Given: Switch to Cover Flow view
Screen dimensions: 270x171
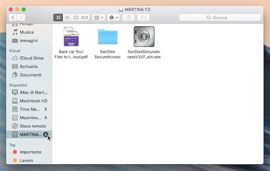Looking at the screenshot, I should [85, 18].
